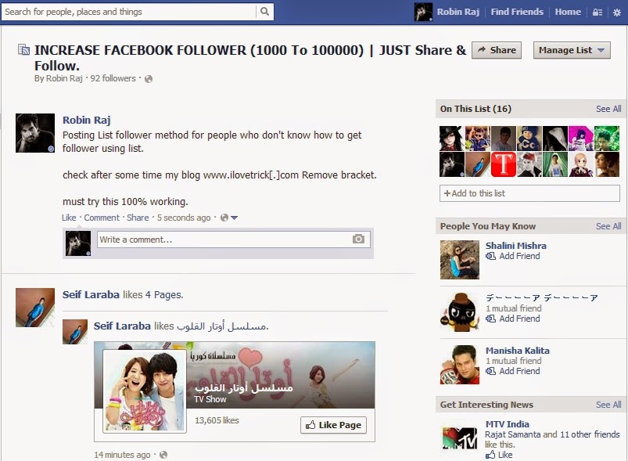Like Robin Raj's post
Viewport: 628px width, 461px height.
click(x=69, y=218)
